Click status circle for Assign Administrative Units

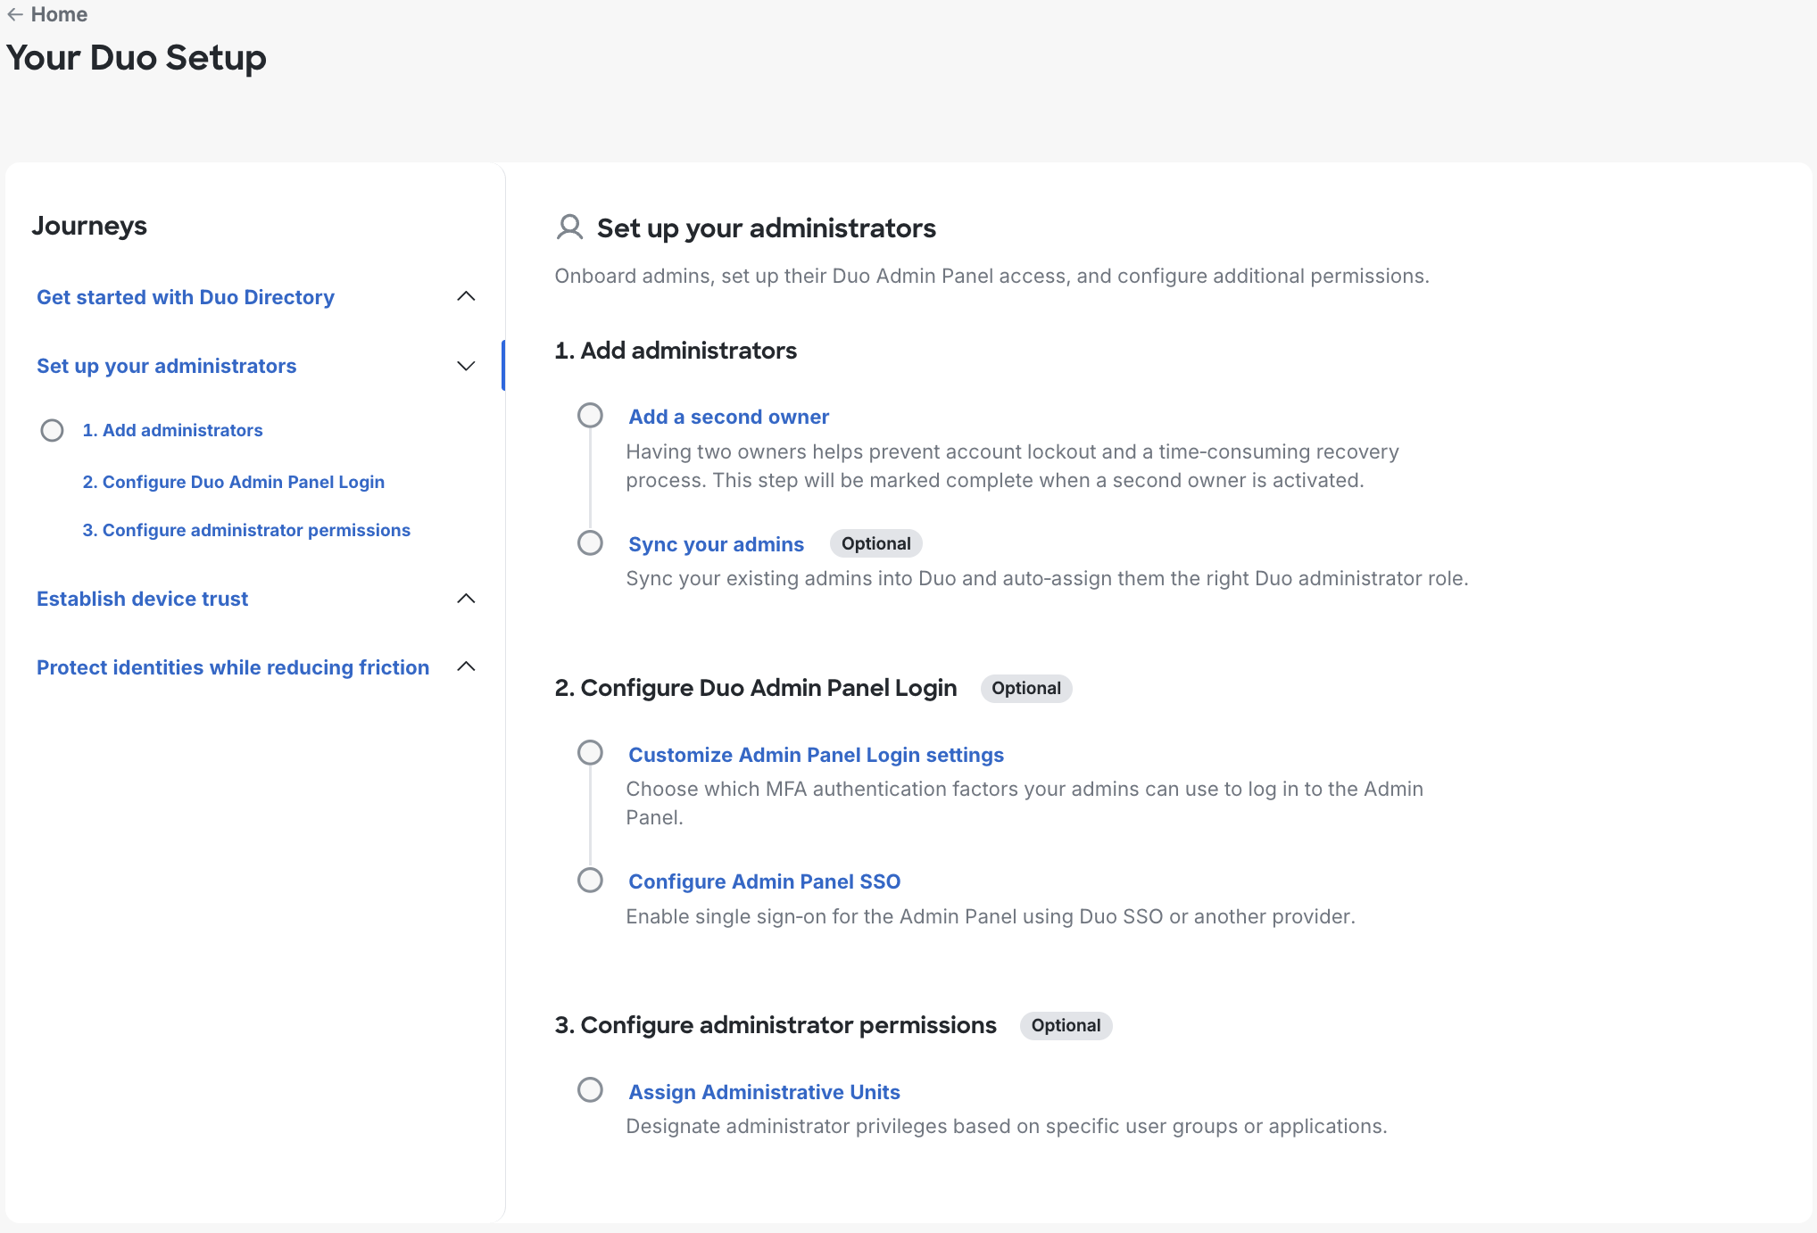590,1090
